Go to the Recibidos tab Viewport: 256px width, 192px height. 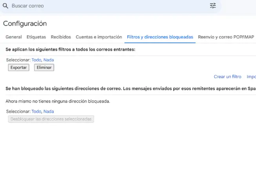pyautogui.click(x=61, y=37)
